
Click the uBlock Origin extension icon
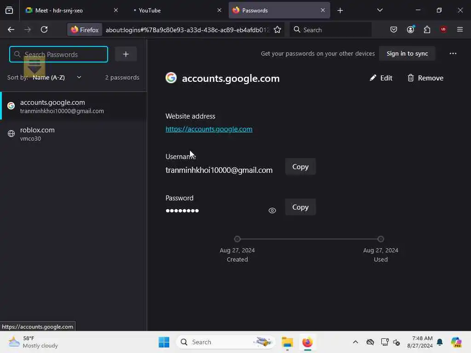click(443, 29)
